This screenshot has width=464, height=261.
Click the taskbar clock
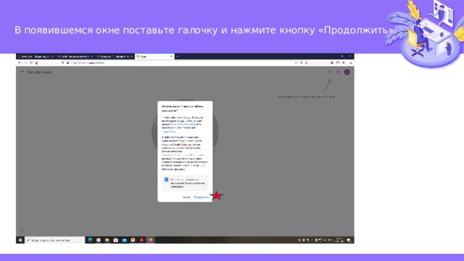(x=339, y=240)
